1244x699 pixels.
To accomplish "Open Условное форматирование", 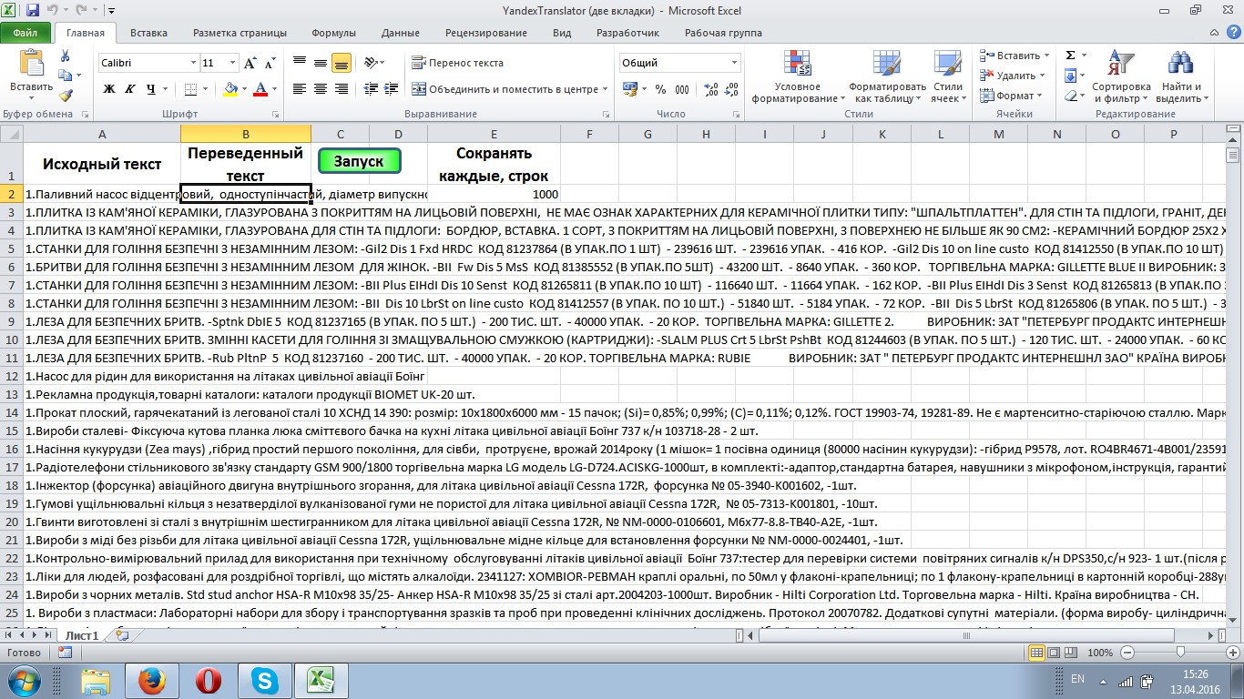I will pos(797,76).
